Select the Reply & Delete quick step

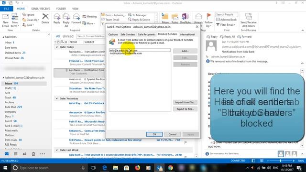pyautogui.click(x=139, y=20)
